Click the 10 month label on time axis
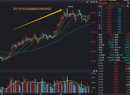130x95 pixels. (79, 94)
